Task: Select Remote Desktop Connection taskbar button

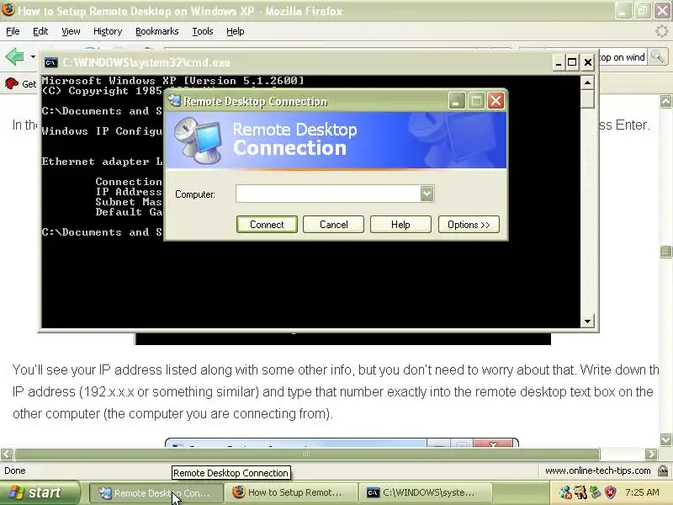Action: 156,493
